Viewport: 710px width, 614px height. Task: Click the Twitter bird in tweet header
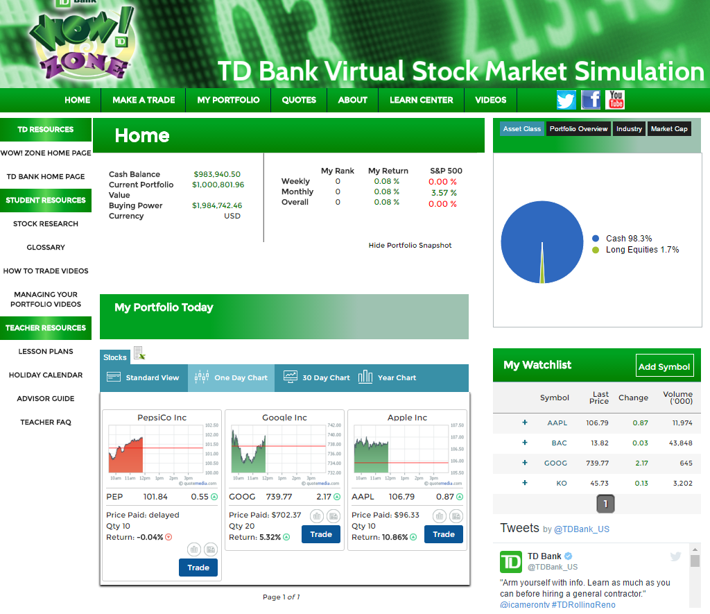[x=675, y=556]
